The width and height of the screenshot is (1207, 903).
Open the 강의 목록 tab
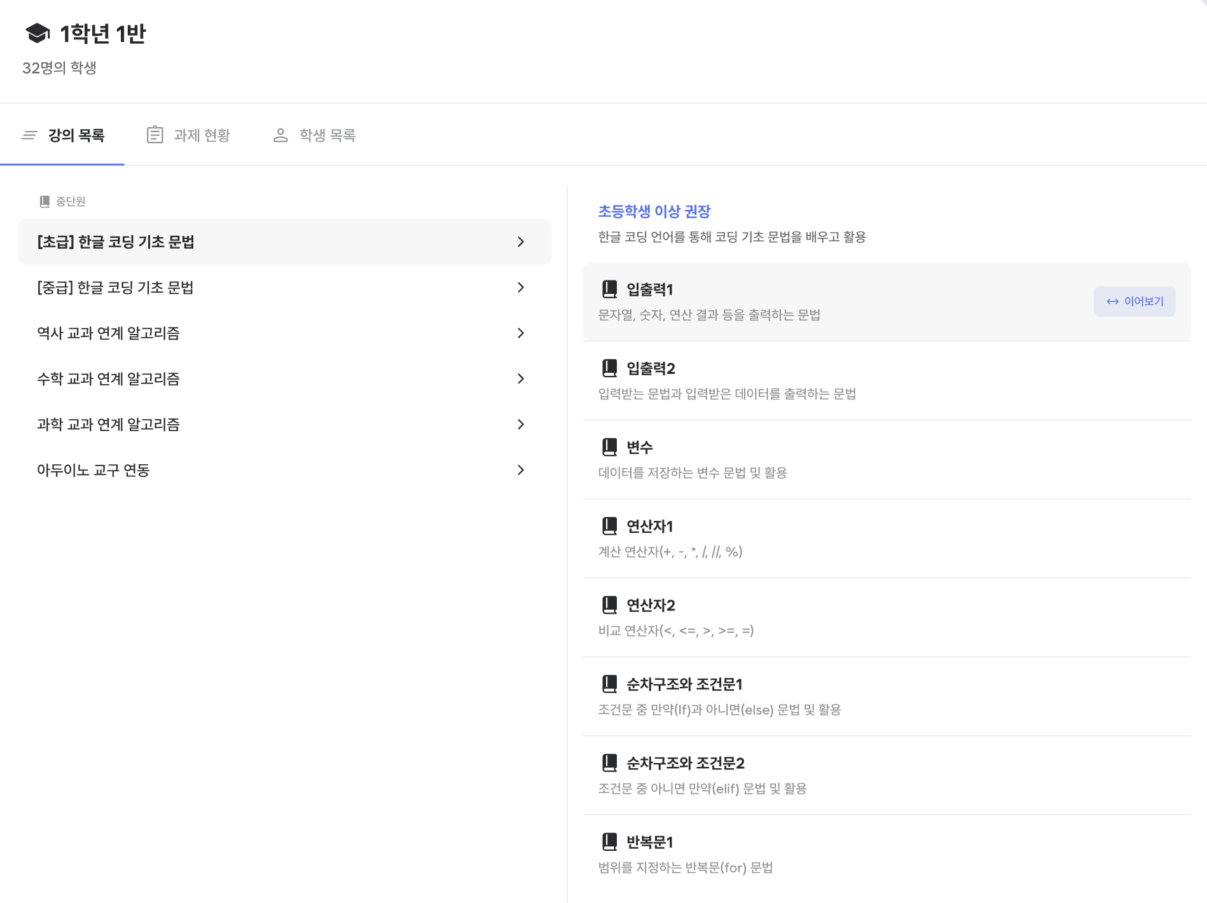63,135
